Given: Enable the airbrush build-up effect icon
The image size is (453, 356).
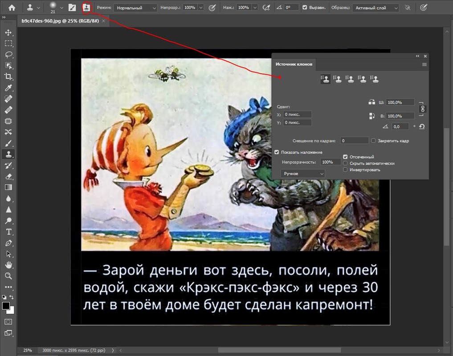Looking at the screenshot, I should point(266,8).
